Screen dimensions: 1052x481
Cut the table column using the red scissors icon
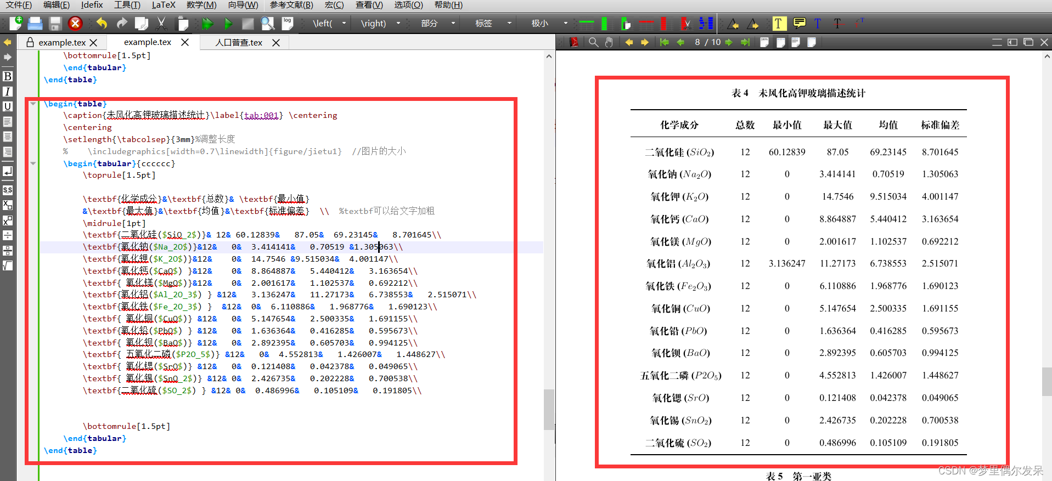(685, 24)
